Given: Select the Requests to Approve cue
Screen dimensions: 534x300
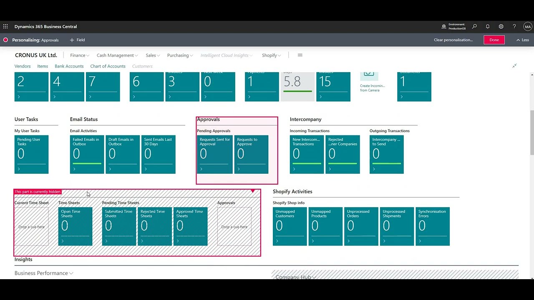Looking at the screenshot, I should (x=251, y=155).
